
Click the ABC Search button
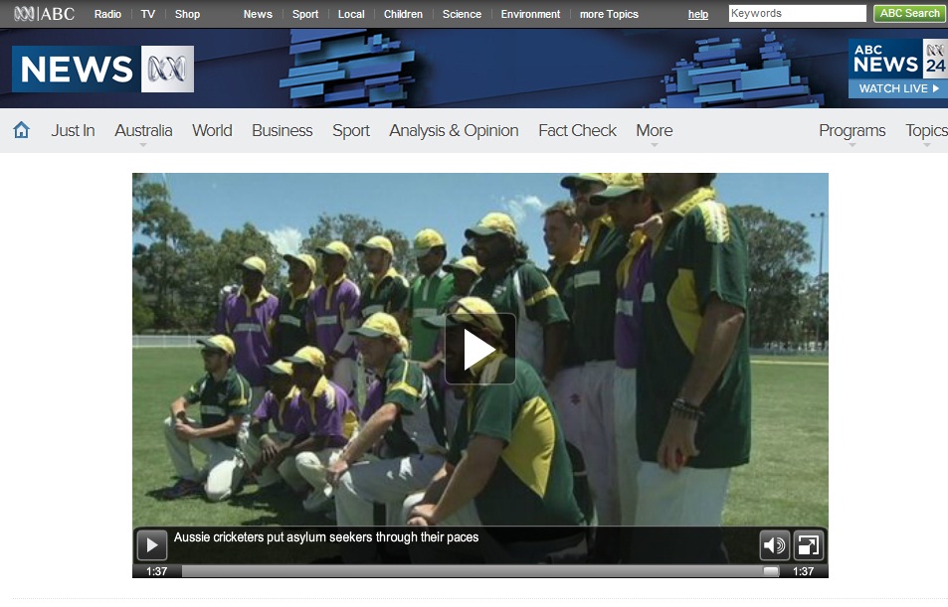click(908, 14)
